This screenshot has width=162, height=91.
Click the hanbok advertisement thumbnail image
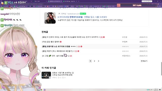50,18
